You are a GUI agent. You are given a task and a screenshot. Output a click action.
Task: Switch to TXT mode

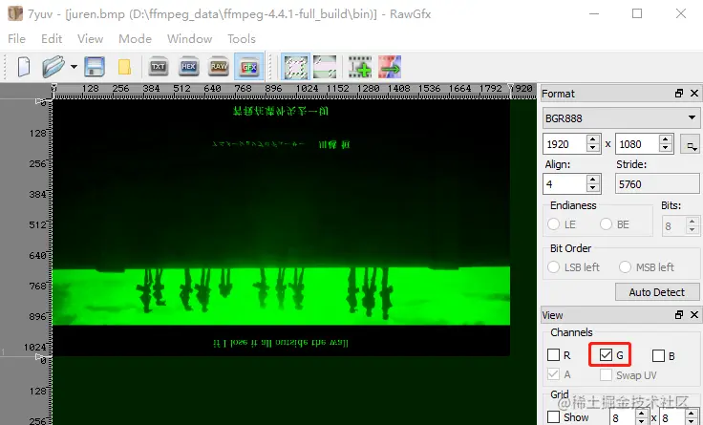coord(158,67)
